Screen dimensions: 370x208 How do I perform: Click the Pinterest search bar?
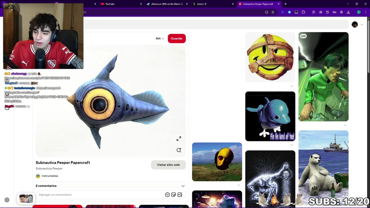pos(215,25)
